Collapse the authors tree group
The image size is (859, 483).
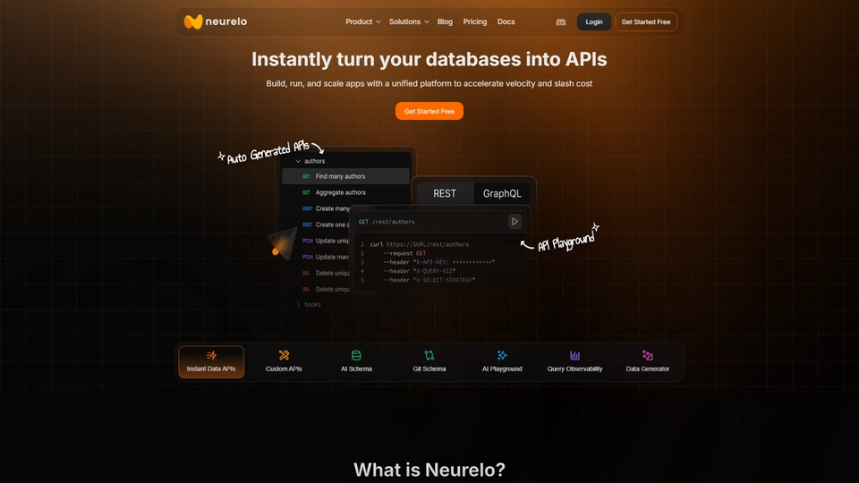coord(298,161)
